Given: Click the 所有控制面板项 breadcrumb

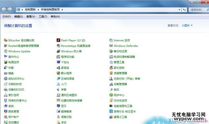Looking at the screenshot, I should (50, 10).
